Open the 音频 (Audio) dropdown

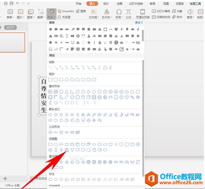pos(190,14)
